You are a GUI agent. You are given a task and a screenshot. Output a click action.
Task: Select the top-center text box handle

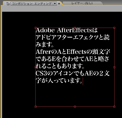75,28
